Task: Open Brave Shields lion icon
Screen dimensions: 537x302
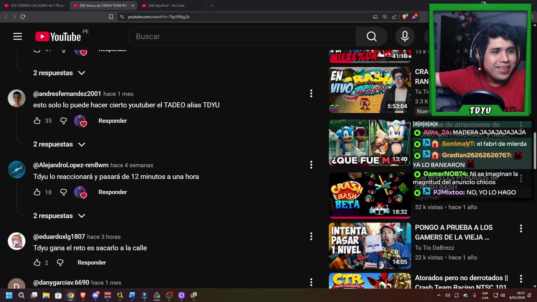Action: click(x=404, y=17)
